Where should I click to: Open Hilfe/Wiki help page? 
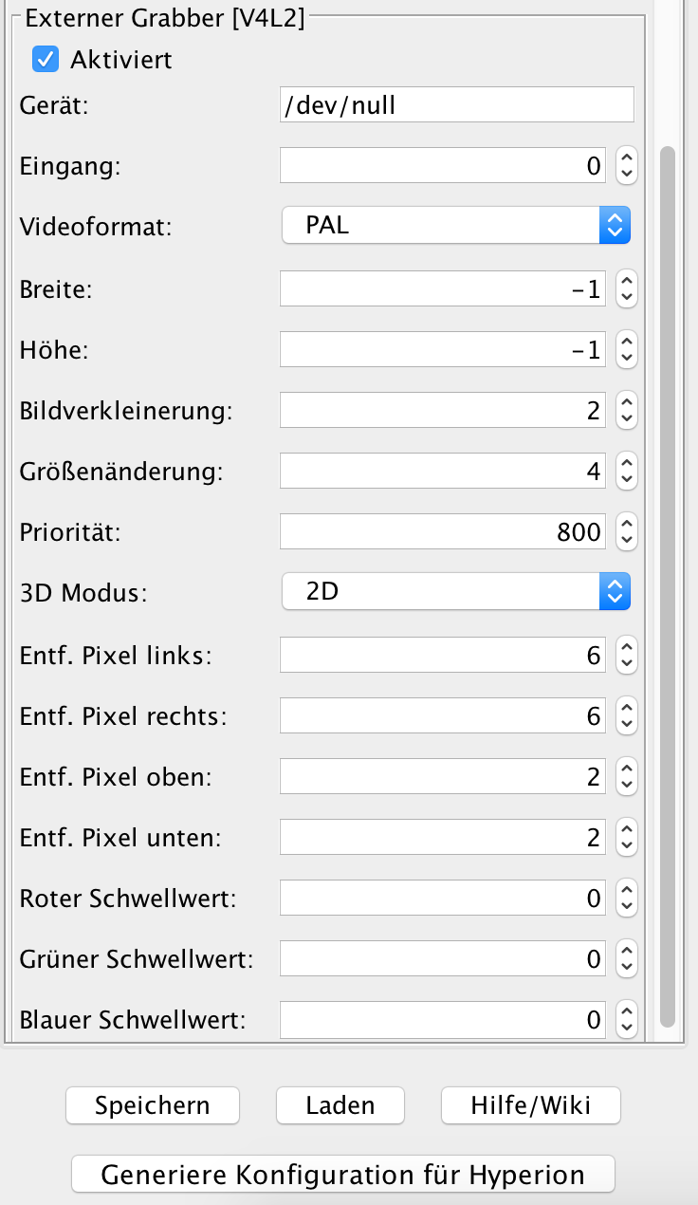coord(531,1105)
